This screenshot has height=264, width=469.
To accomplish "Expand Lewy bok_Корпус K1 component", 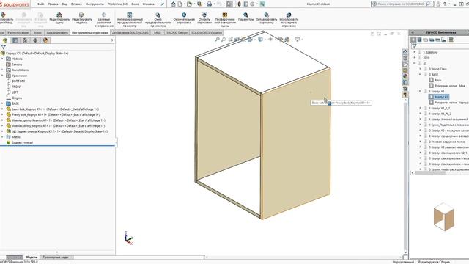I will (x=3, y=109).
